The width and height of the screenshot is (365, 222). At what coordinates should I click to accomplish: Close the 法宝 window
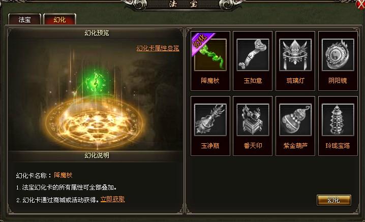pos(360,5)
